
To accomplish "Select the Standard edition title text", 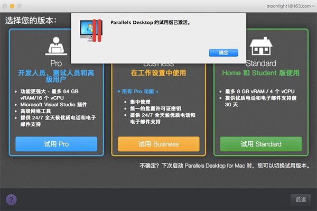I will [x=261, y=63].
